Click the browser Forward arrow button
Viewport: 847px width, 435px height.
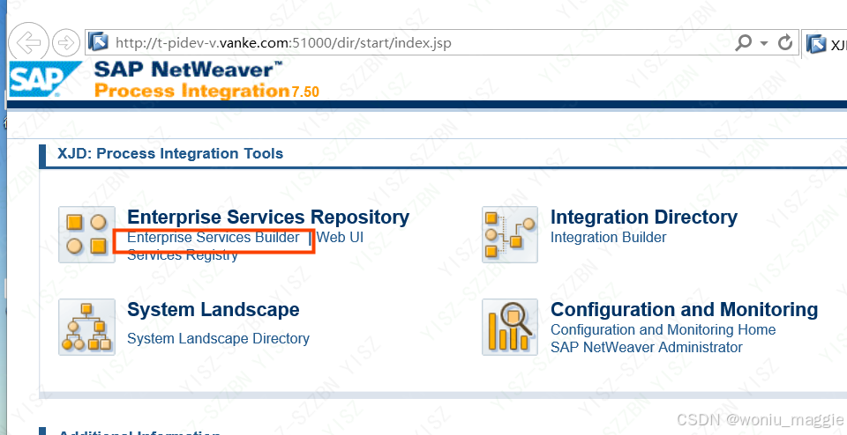coord(66,42)
